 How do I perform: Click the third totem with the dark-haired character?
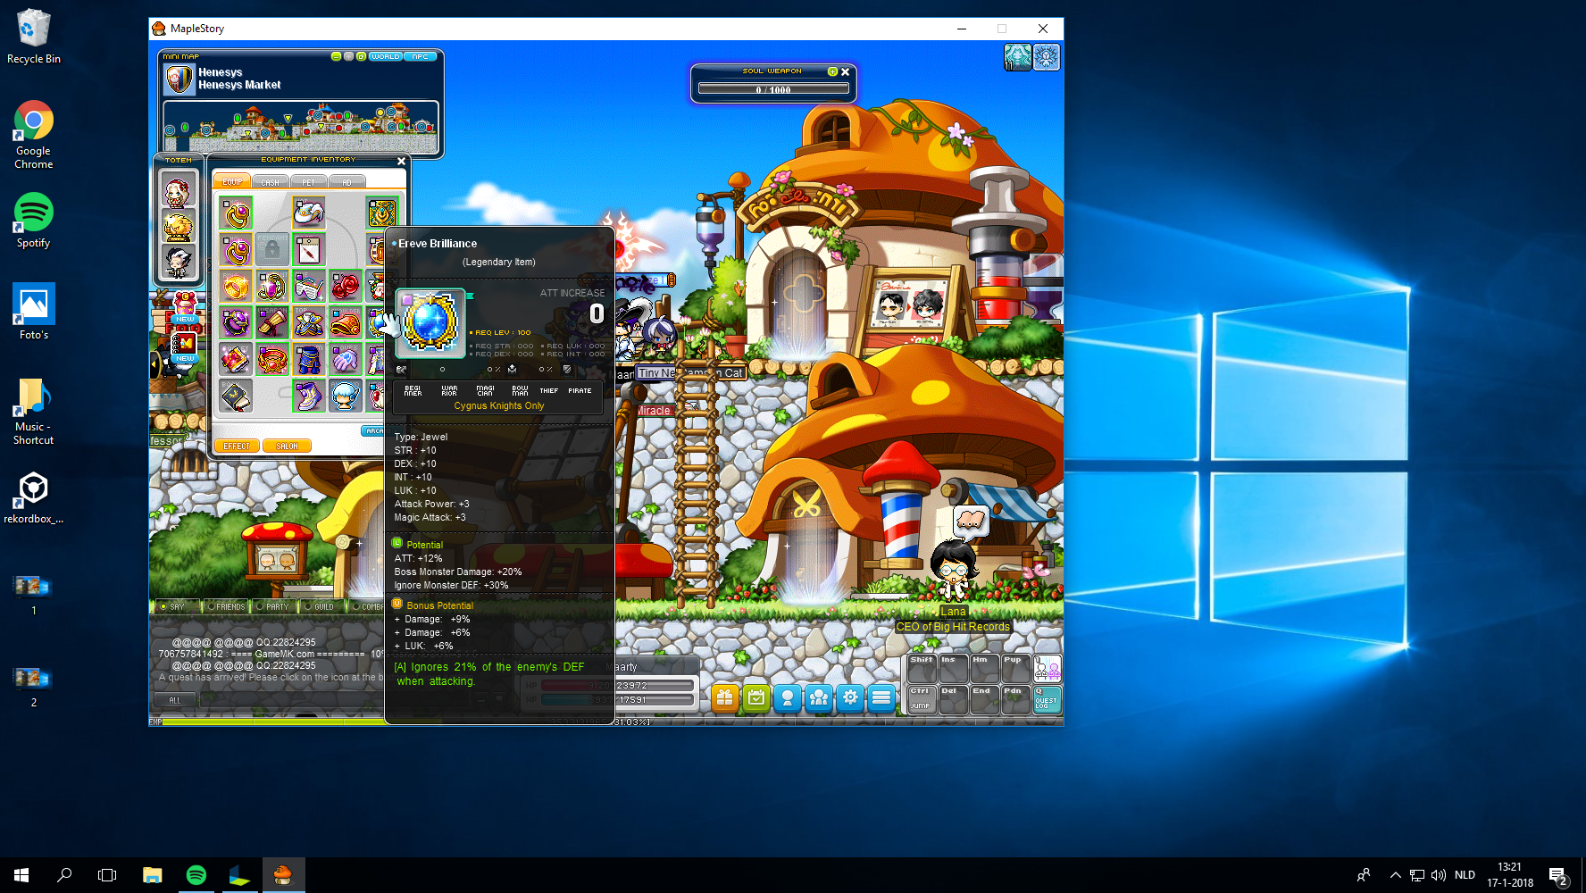[178, 261]
